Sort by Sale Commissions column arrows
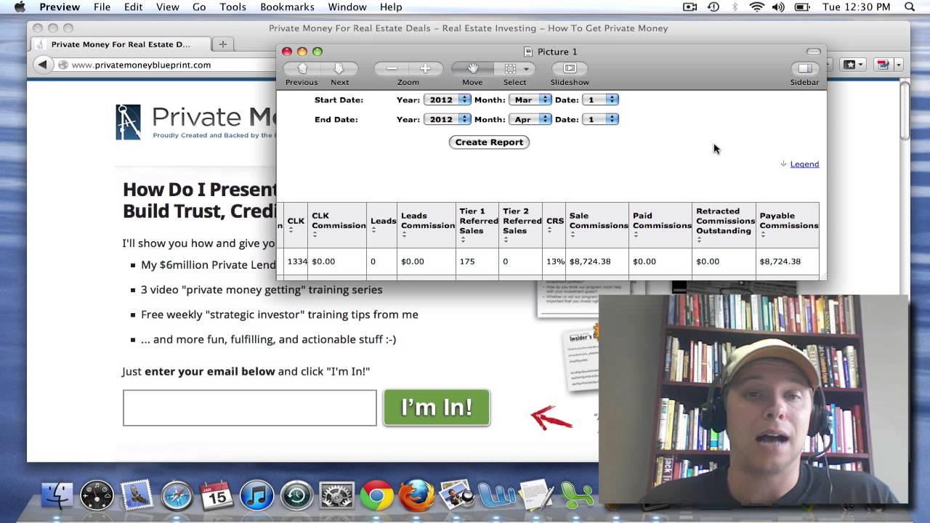930x523 pixels. (573, 235)
